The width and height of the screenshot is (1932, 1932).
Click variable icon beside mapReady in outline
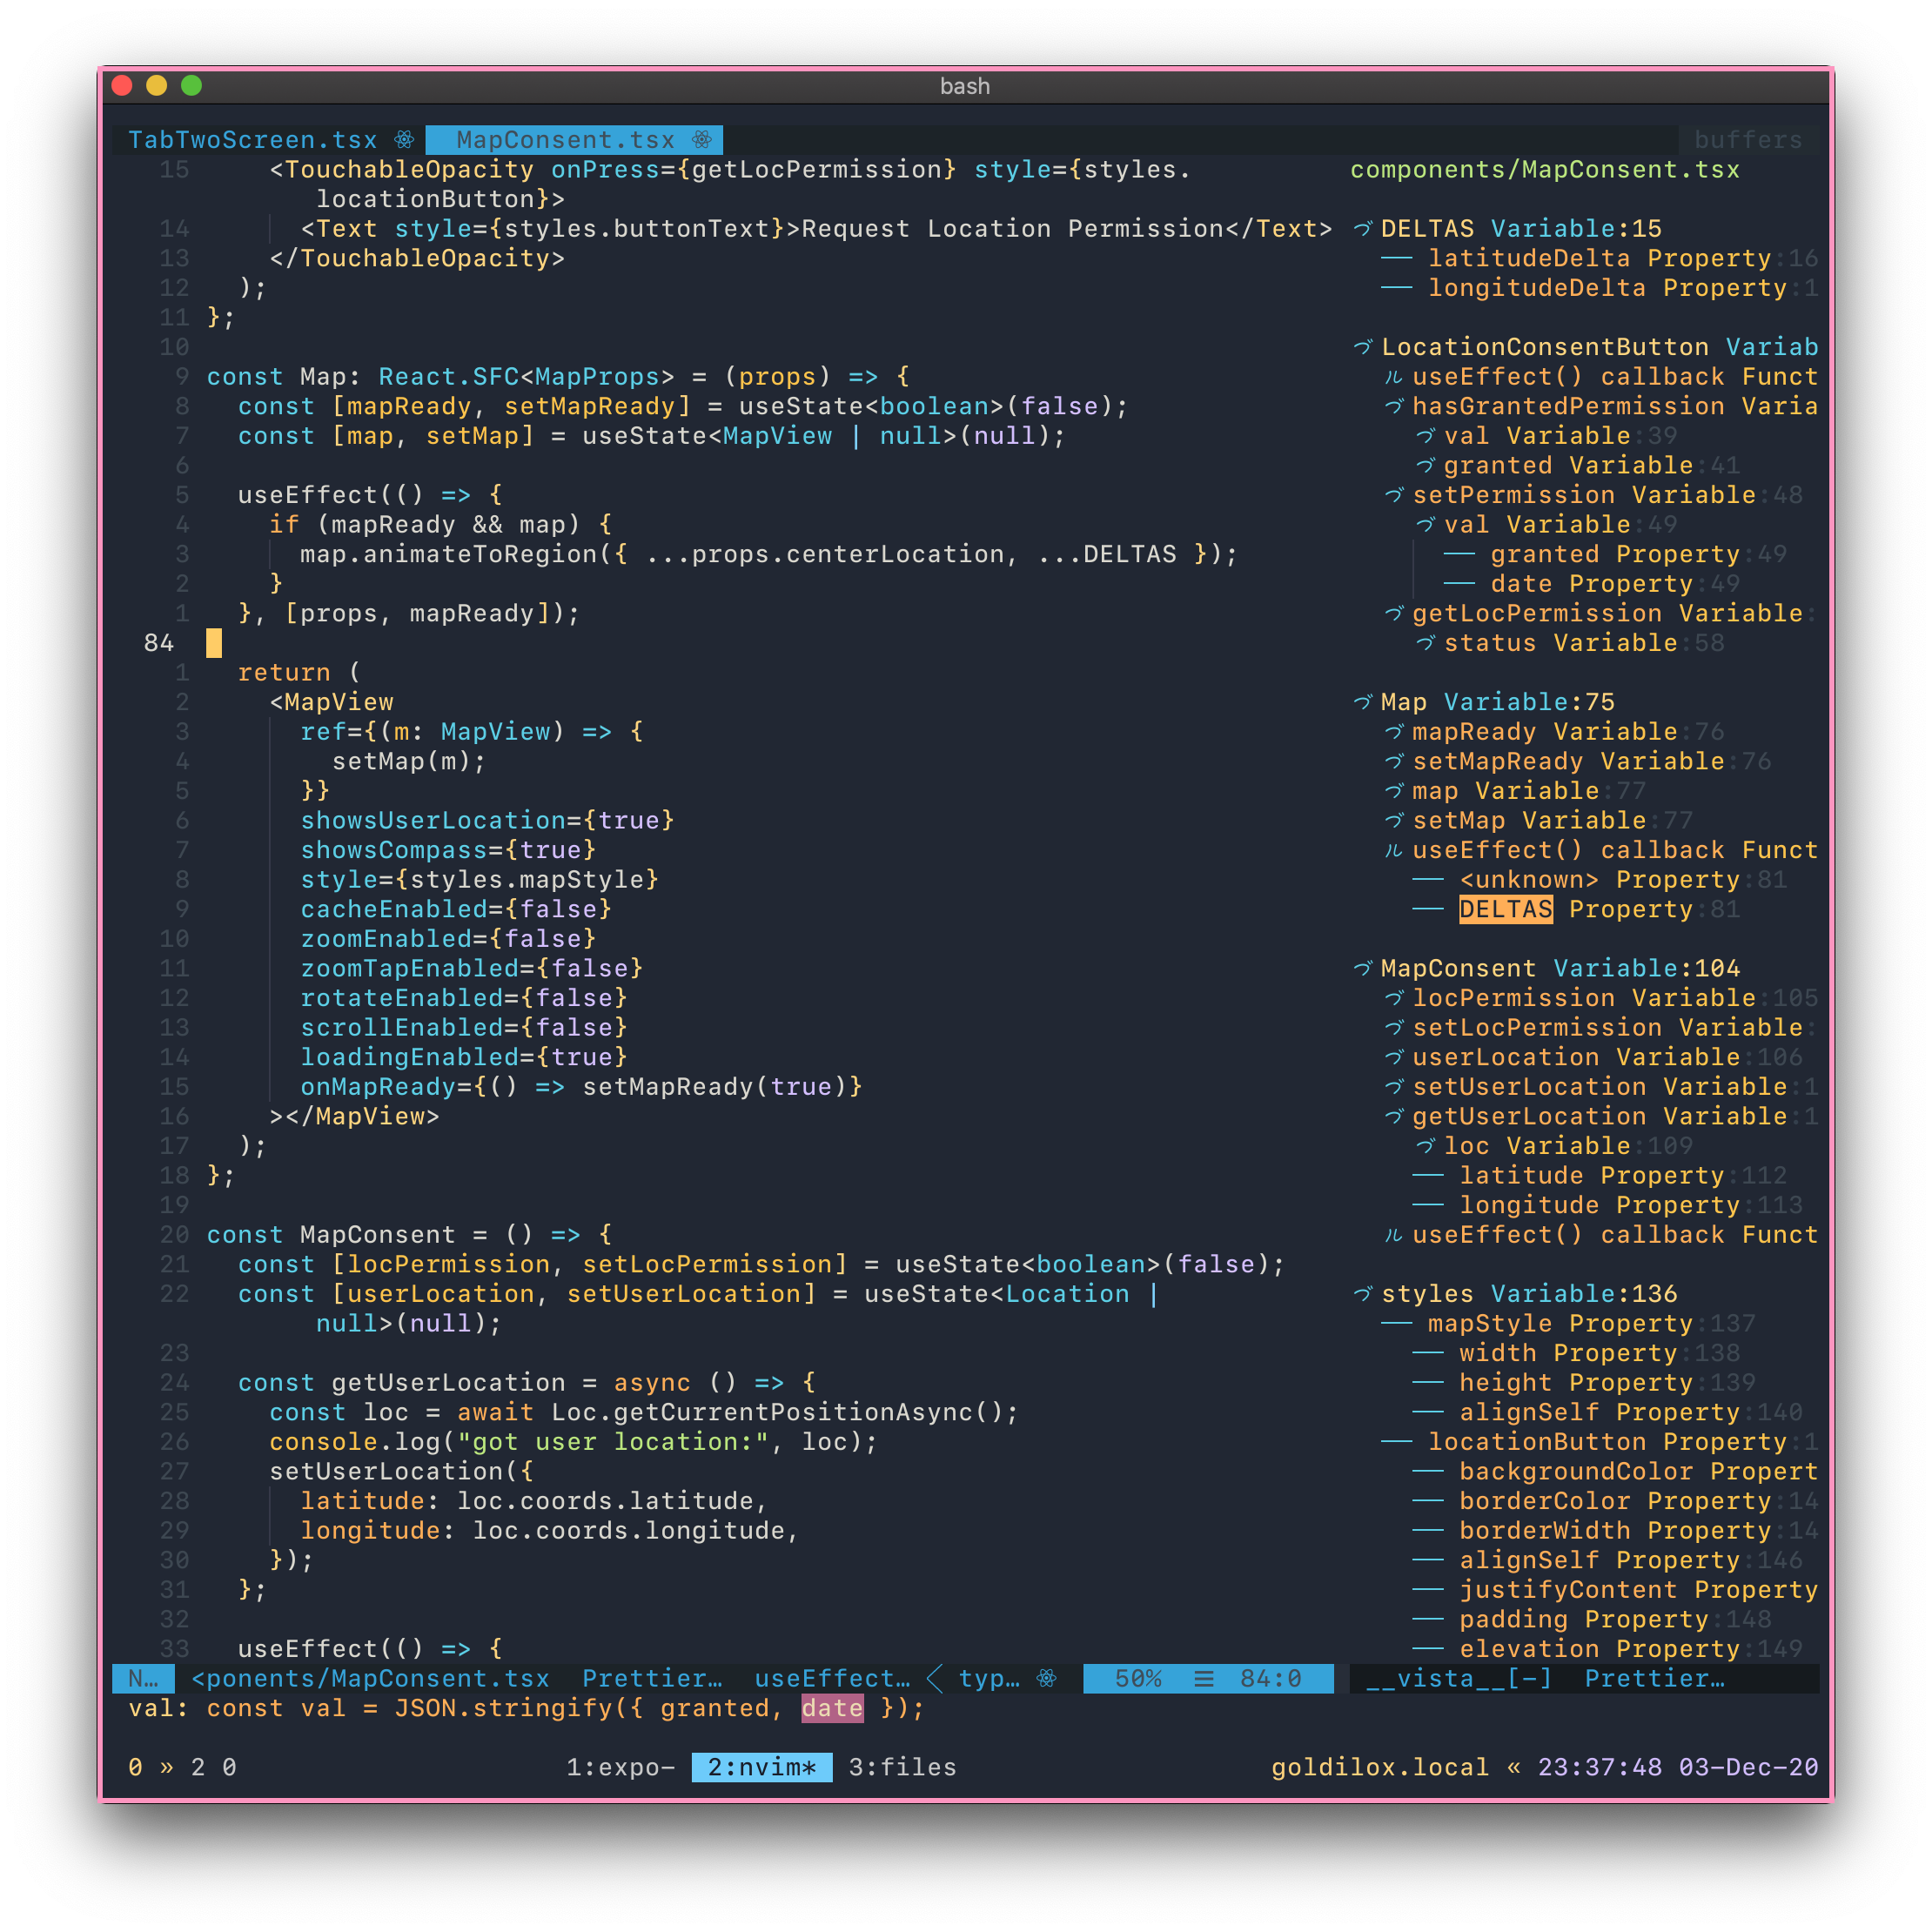point(1394,732)
